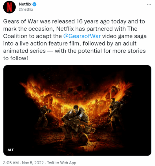Click the word 'Coalition' in the tweet

[15, 36]
